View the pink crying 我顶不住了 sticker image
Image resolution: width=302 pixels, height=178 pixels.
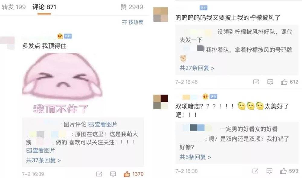click(x=63, y=83)
